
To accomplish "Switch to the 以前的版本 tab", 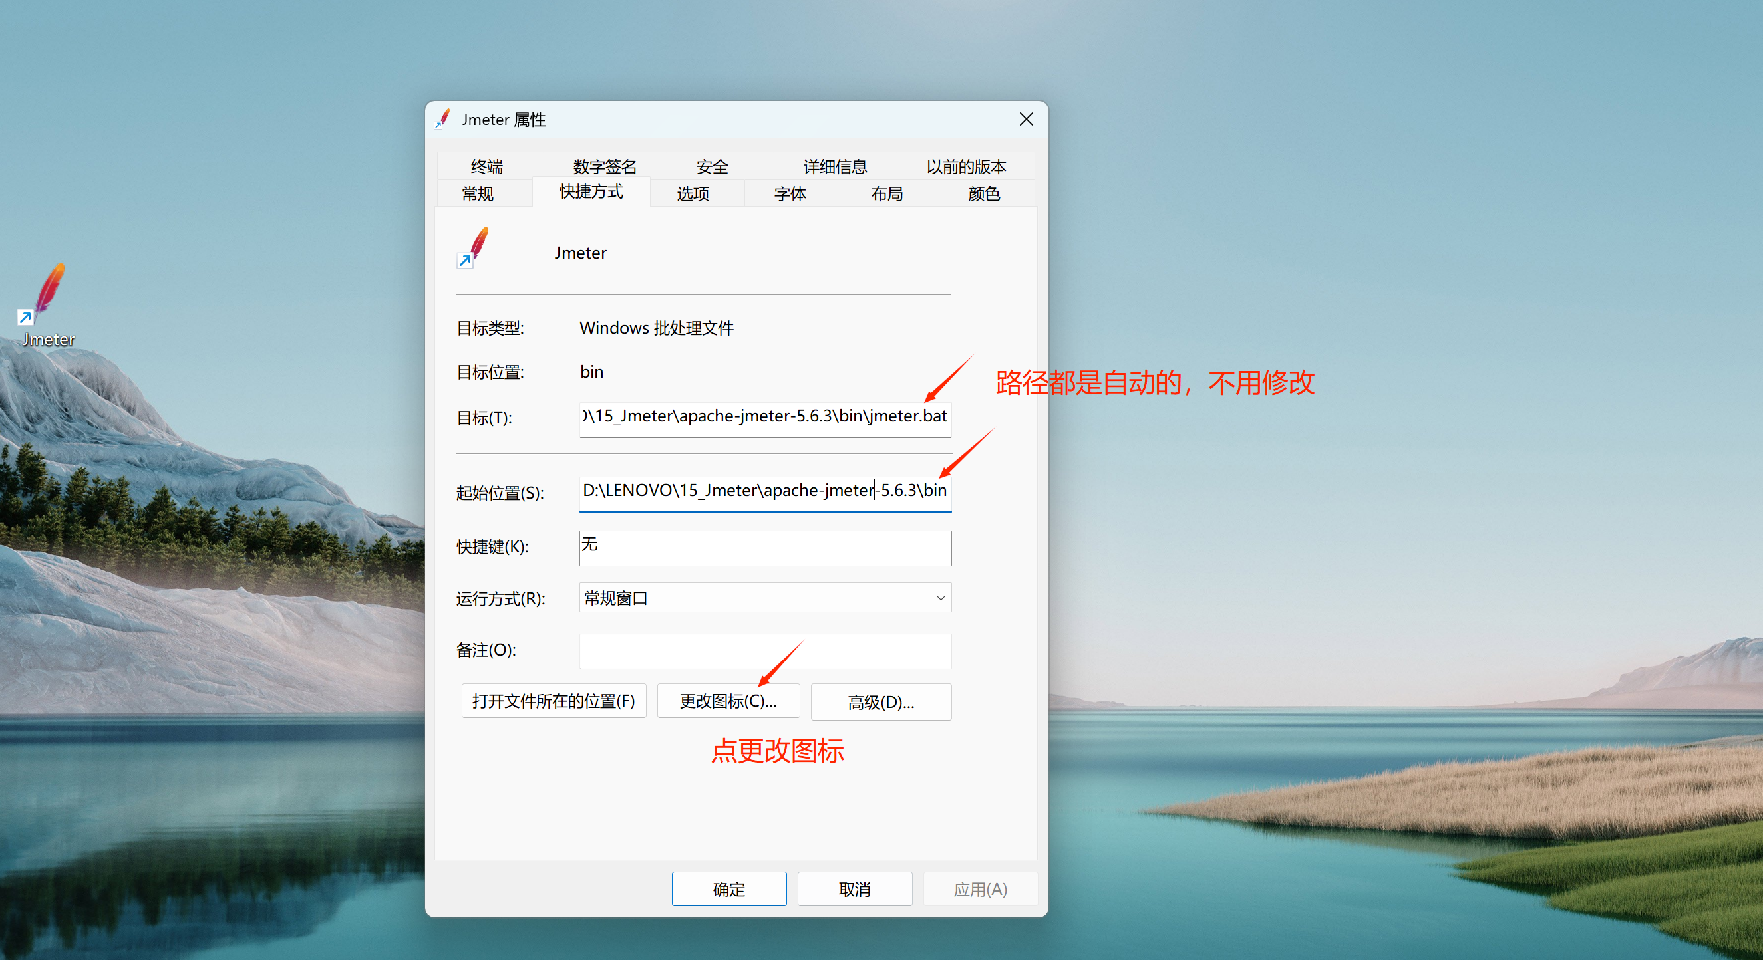I will coord(966,166).
